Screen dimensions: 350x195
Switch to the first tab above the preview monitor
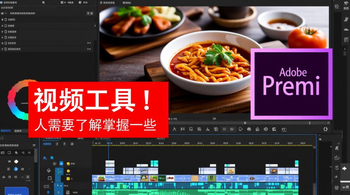click(108, 3)
